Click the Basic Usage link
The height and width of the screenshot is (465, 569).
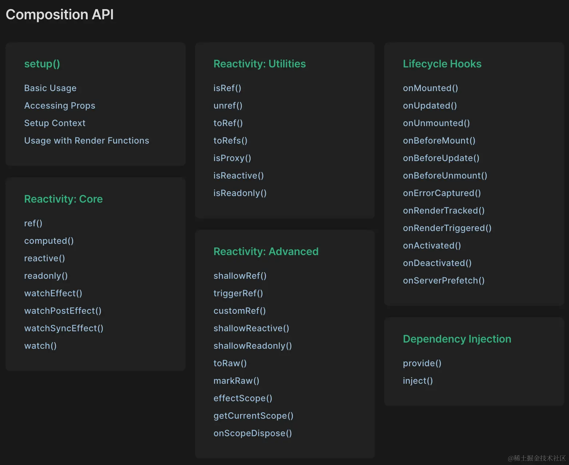point(50,88)
